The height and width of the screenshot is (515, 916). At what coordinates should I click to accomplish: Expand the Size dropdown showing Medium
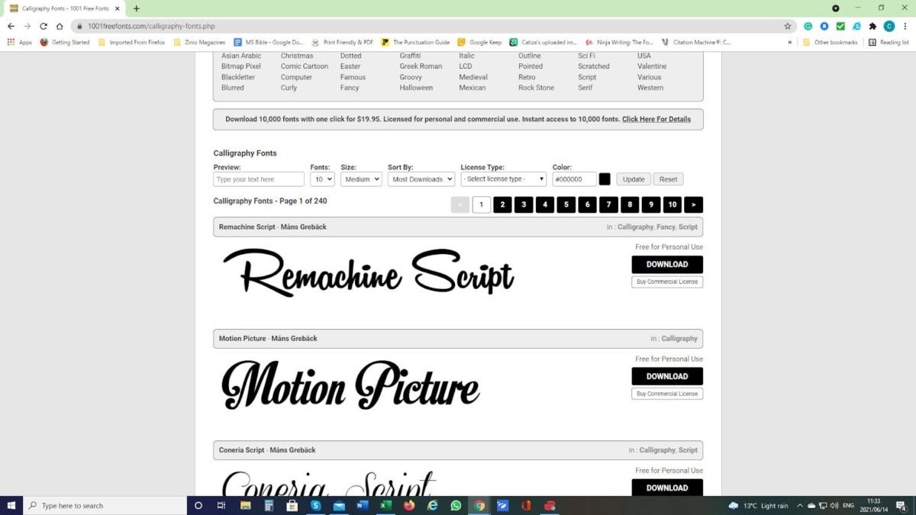361,179
